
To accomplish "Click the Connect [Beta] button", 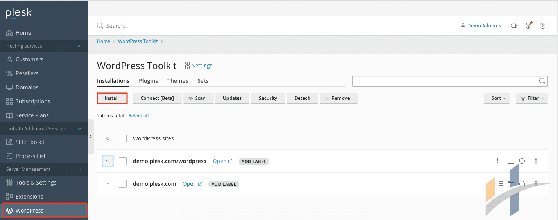I will (x=157, y=98).
